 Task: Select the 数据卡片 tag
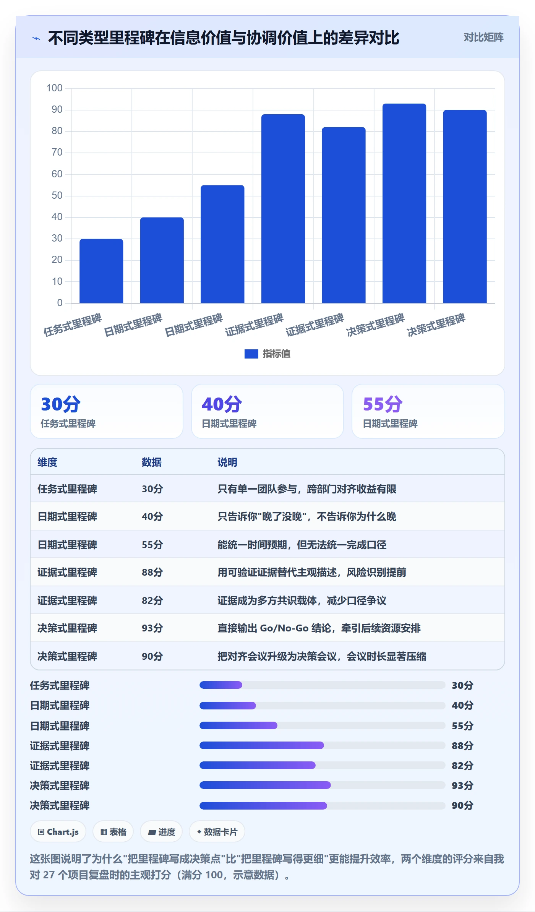pos(217,832)
